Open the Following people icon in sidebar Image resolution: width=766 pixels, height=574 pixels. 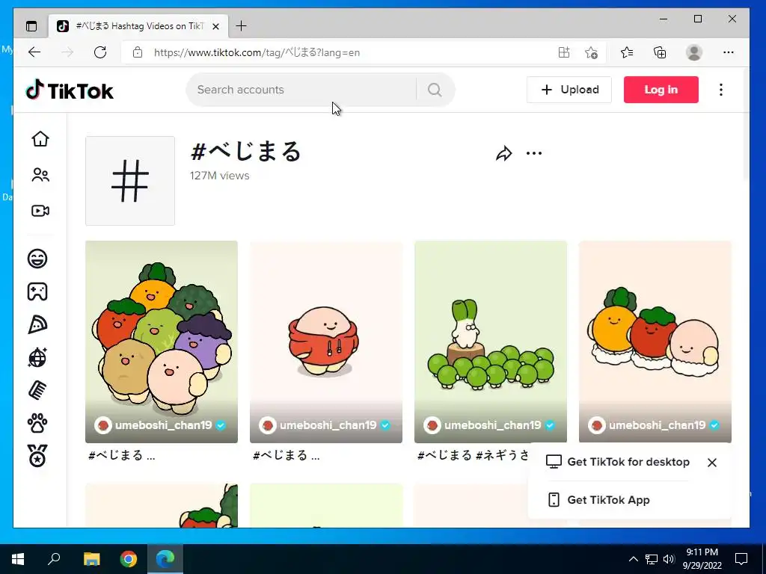point(40,175)
